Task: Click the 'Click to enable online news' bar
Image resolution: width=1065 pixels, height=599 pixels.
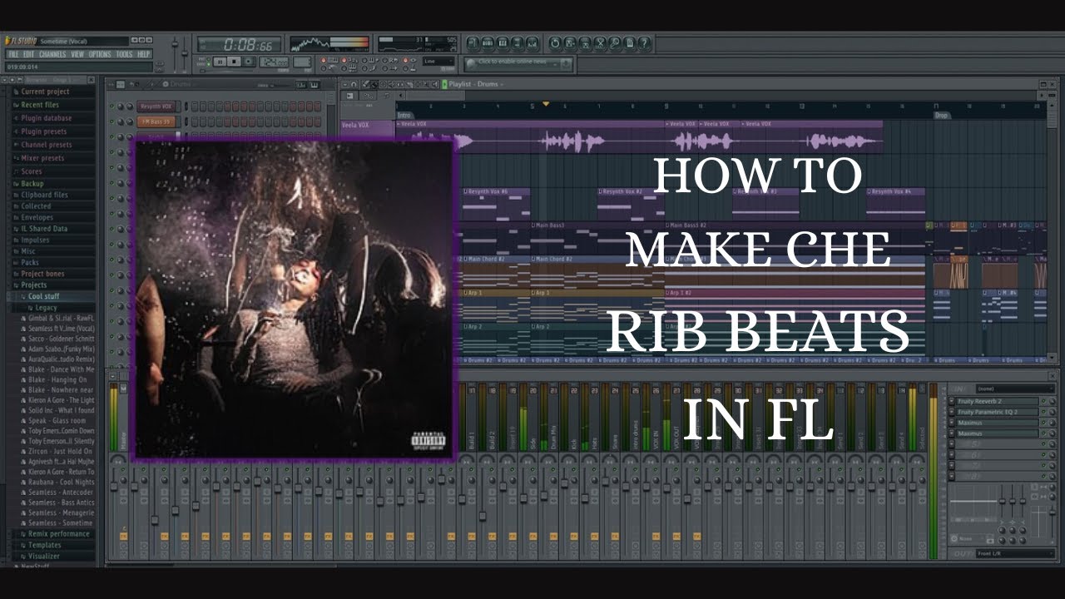Action: pyautogui.click(x=519, y=63)
